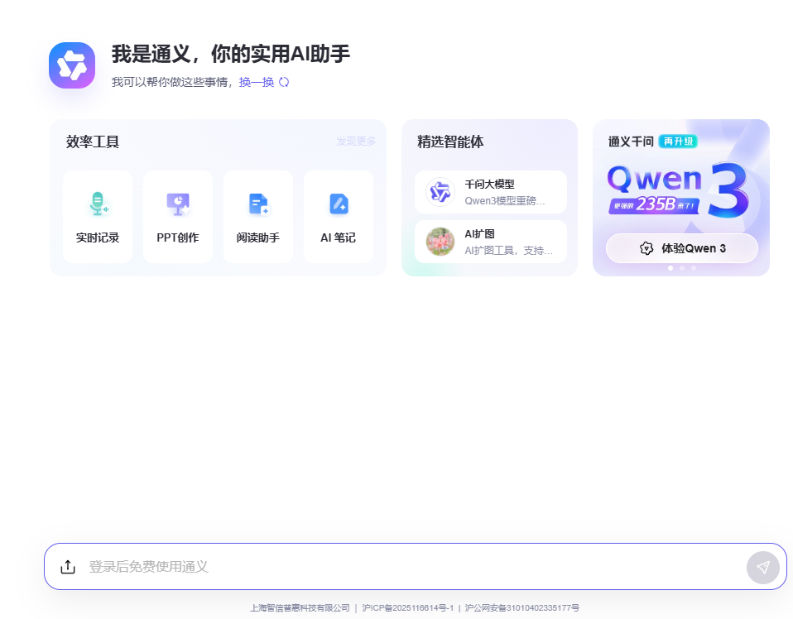
Task: Open the AI 笔记 note icon
Action: (339, 204)
